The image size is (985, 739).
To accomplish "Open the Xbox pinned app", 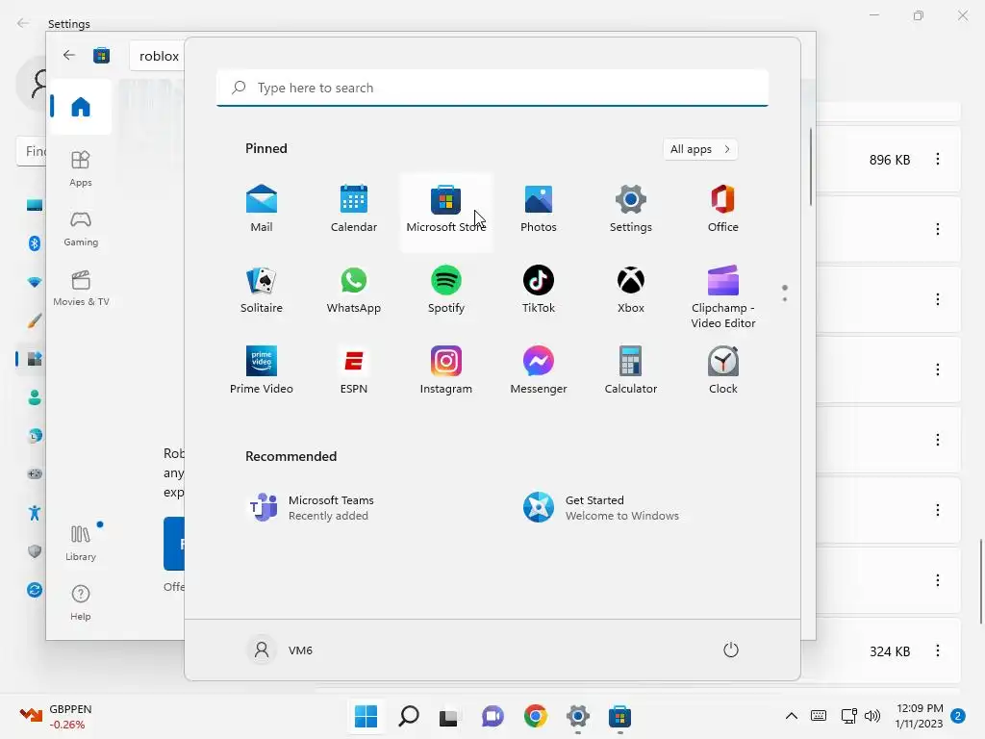I will 631,291.
